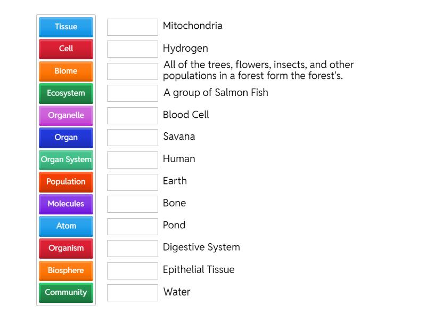This screenshot has height=320, width=426.
Task: Click the answer box beside Mitochondria
Action: (132, 26)
